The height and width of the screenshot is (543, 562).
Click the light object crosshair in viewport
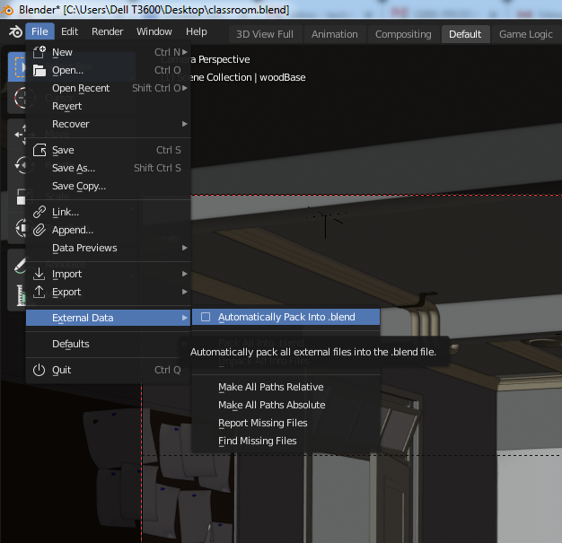pyautogui.click(x=326, y=215)
